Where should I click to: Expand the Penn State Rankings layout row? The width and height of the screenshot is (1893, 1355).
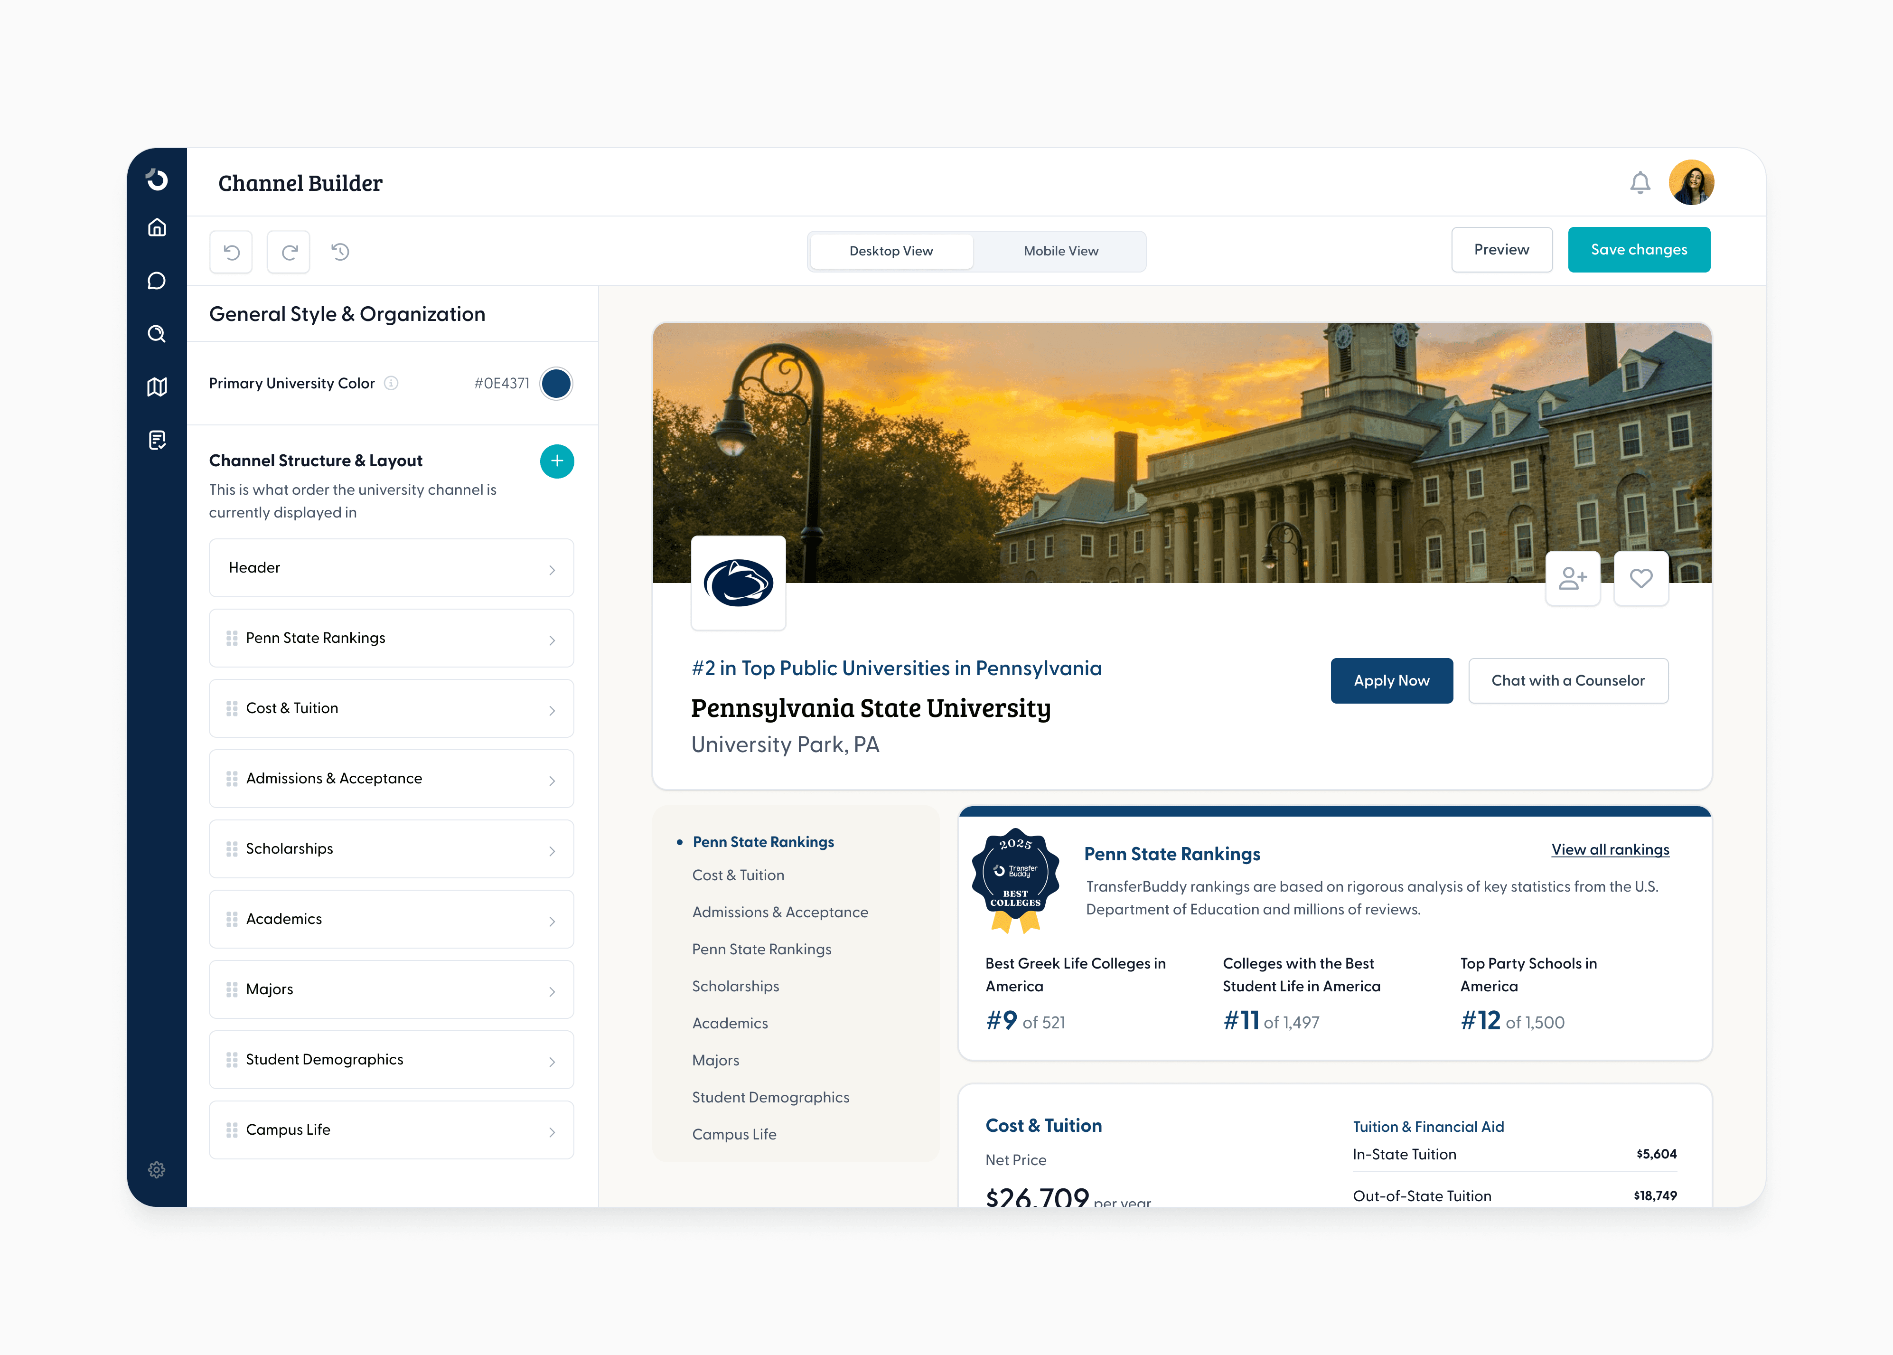coord(391,638)
